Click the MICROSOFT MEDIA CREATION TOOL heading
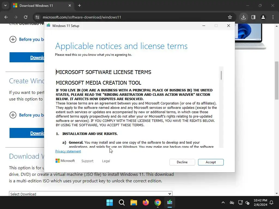Viewport: 279px width, 209px height. coord(99,83)
